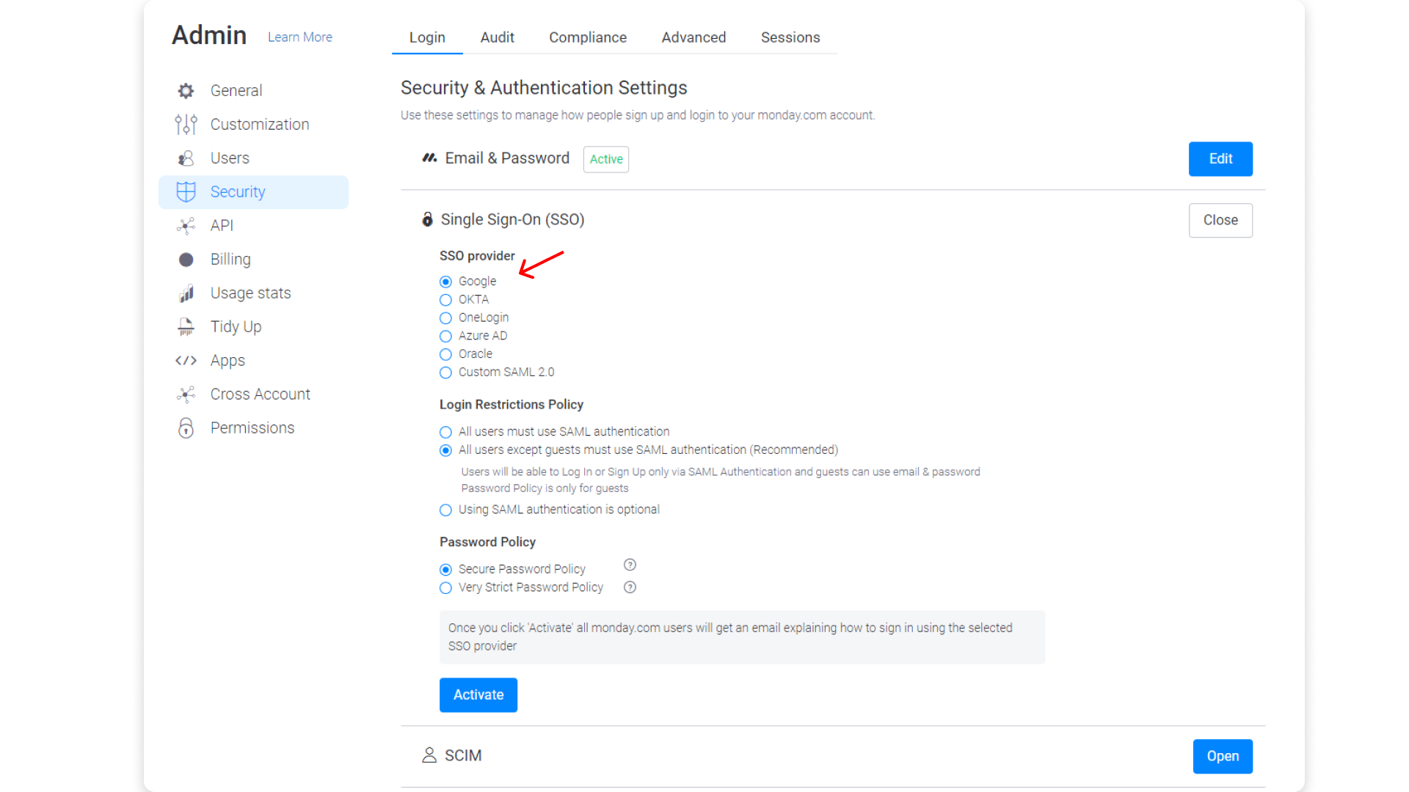Select All users must use SAML authentication
Viewport: 1409px width, 792px height.
point(445,433)
